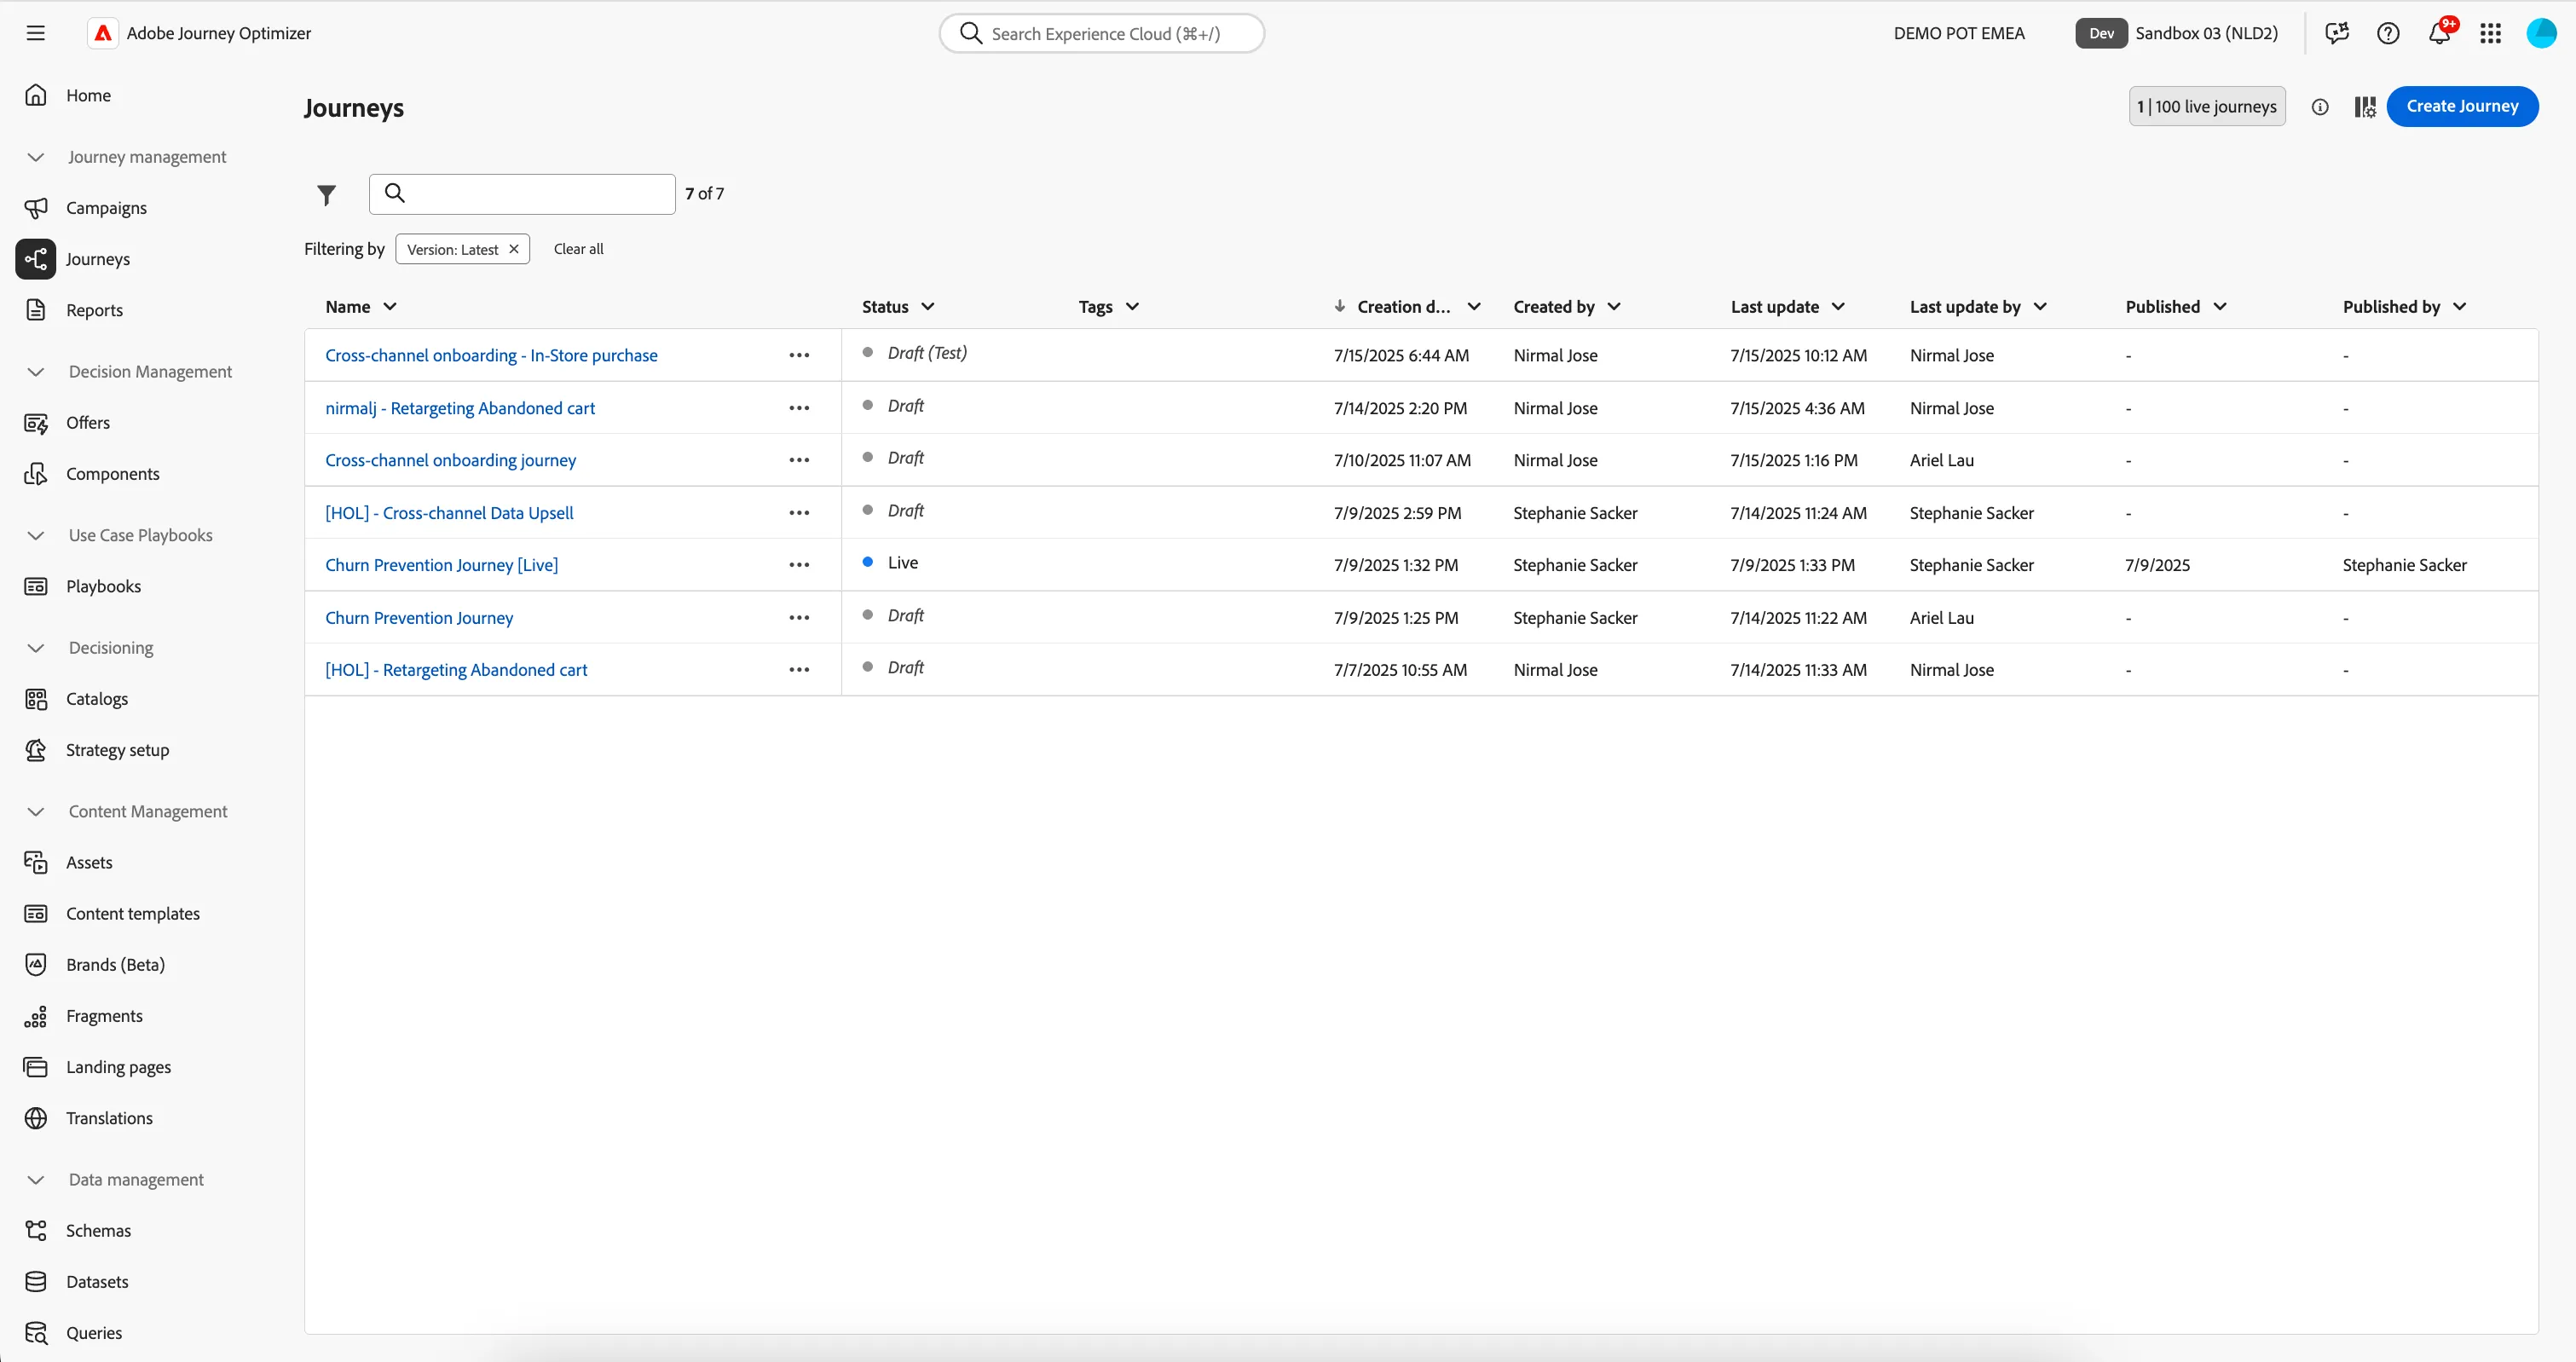Click the Create Journey button
The image size is (2576, 1362).
click(x=2462, y=106)
